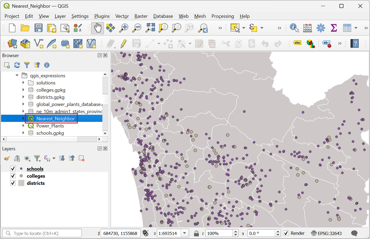Viewport: 370px width, 239px height.
Task: Create a new project with the blank page icon
Action: coord(12,28)
